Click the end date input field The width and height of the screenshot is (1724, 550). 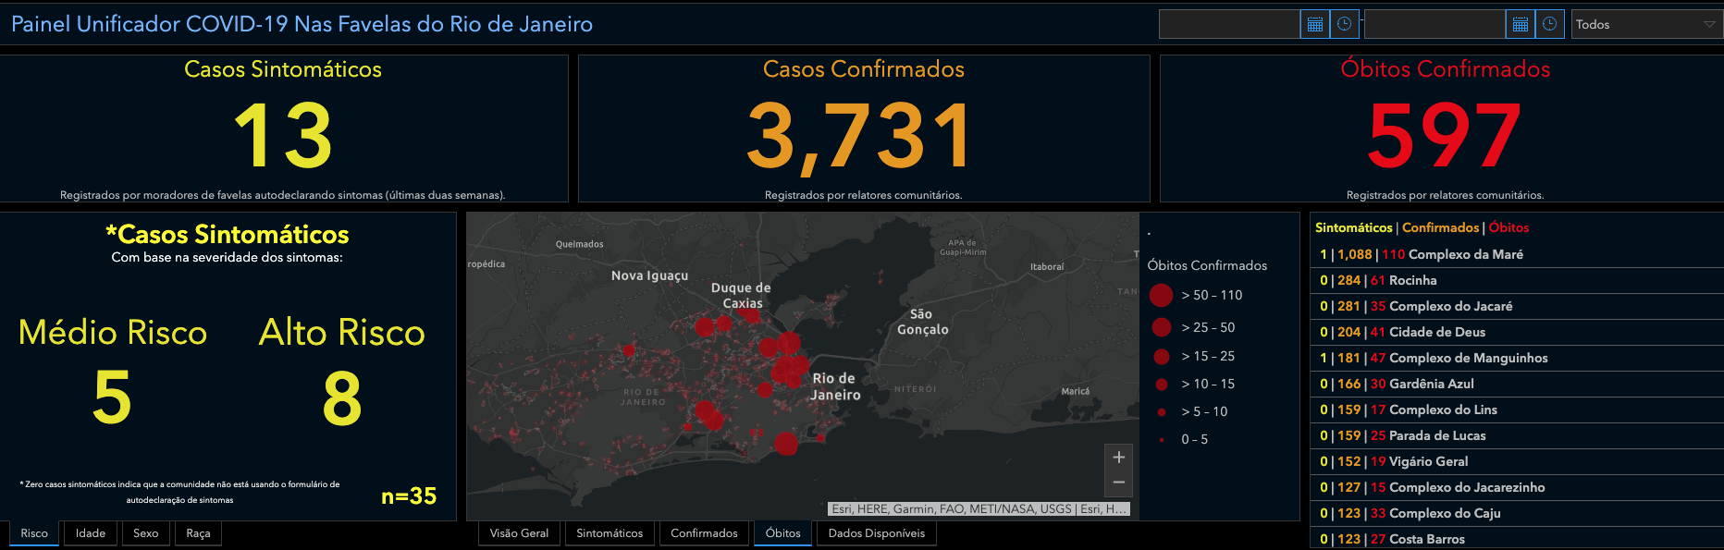point(1435,25)
